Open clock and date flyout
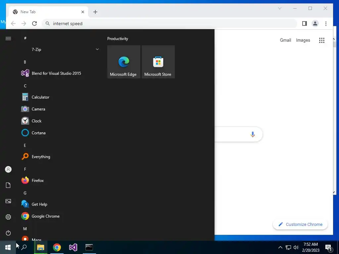Image resolution: width=339 pixels, height=254 pixels. pos(311,247)
